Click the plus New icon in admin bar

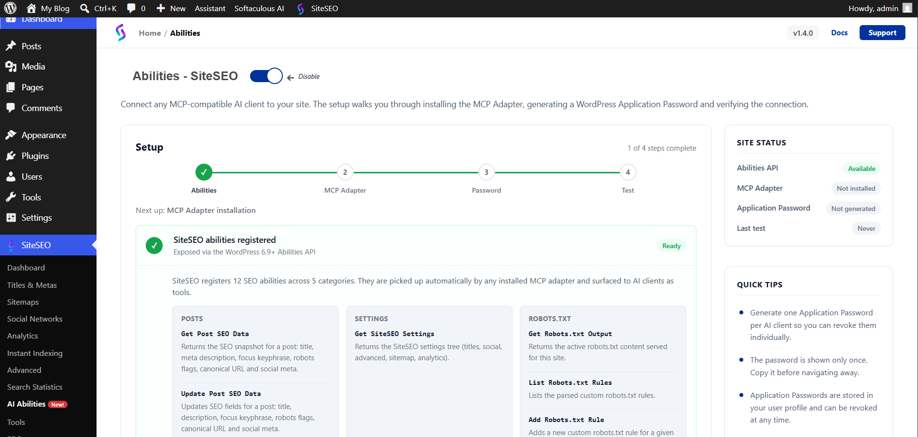tap(161, 8)
